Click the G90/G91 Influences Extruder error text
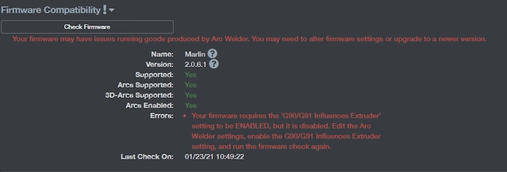 coord(286,131)
